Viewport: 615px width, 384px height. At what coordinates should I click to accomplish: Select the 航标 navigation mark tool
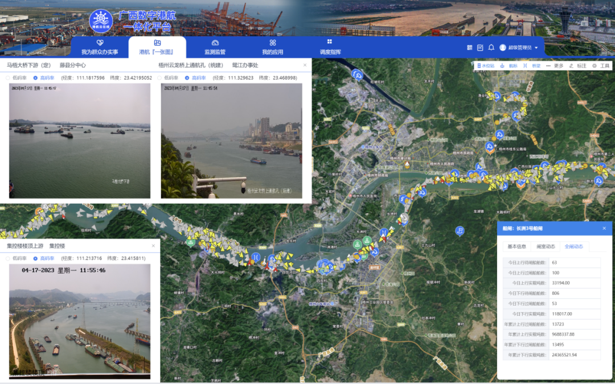pos(509,66)
